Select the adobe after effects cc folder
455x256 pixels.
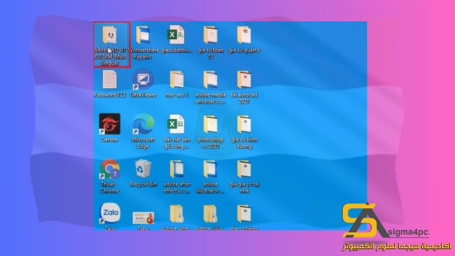click(177, 169)
